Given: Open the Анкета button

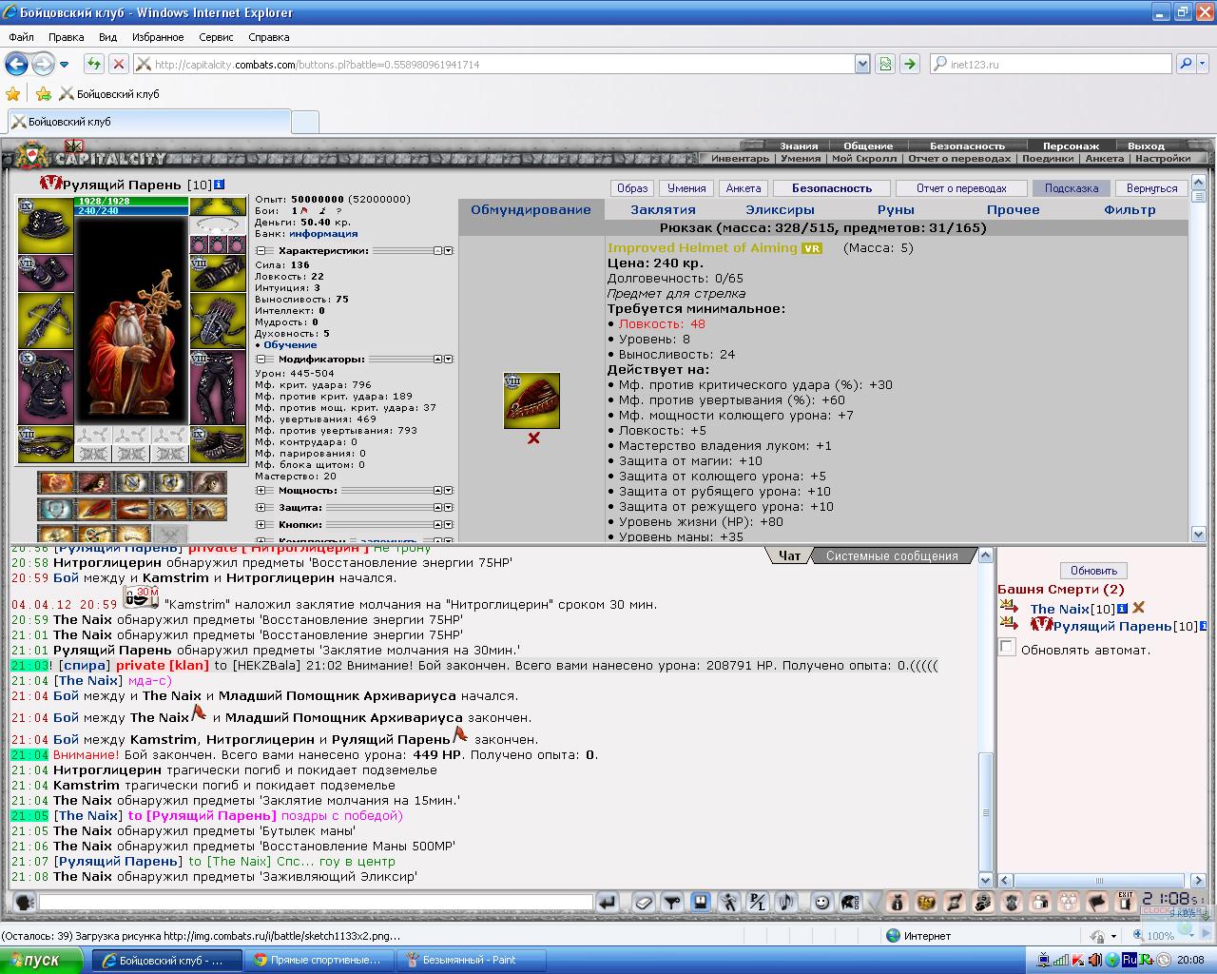Looking at the screenshot, I should pyautogui.click(x=744, y=188).
